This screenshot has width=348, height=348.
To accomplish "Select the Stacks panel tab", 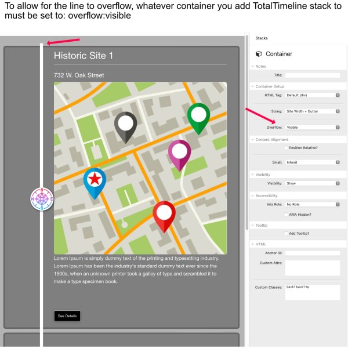I will 262,38.
